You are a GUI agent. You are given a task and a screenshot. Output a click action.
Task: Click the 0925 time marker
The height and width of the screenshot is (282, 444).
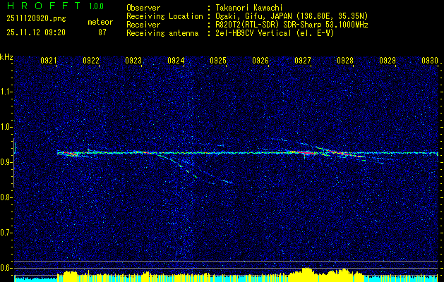pos(218,60)
